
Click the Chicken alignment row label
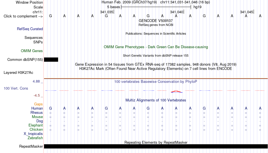coord(36,130)
